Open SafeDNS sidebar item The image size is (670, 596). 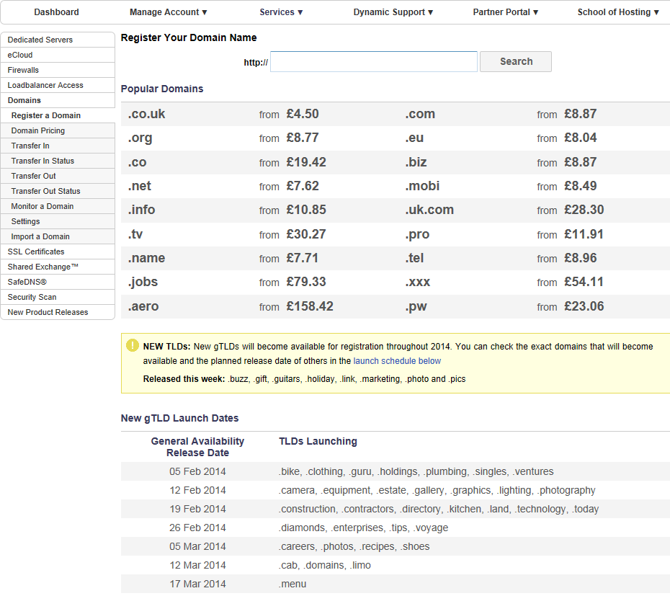(58, 282)
